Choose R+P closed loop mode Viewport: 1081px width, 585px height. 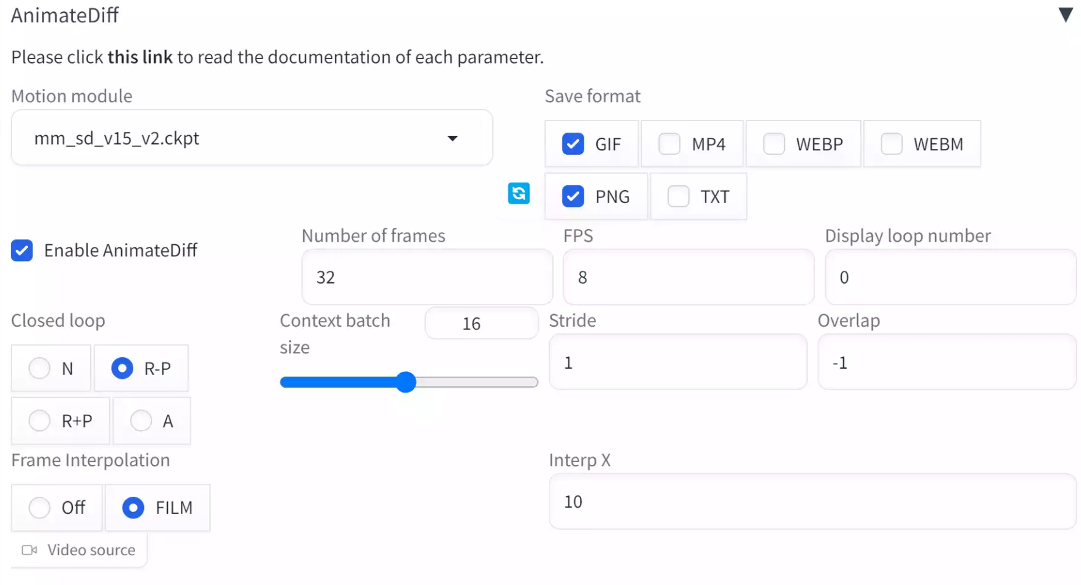39,421
